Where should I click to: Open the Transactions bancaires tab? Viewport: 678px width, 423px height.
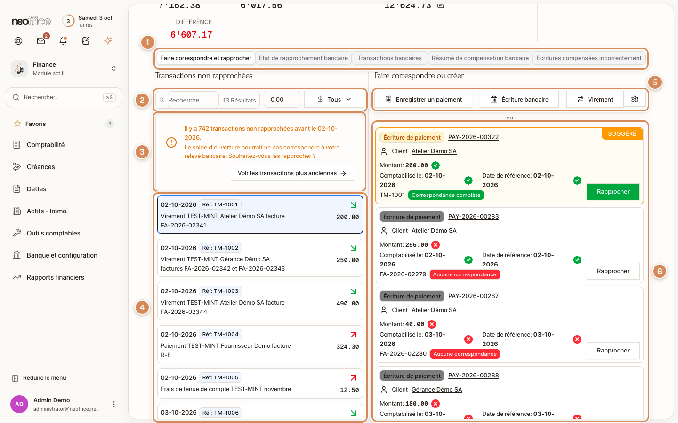(x=390, y=58)
